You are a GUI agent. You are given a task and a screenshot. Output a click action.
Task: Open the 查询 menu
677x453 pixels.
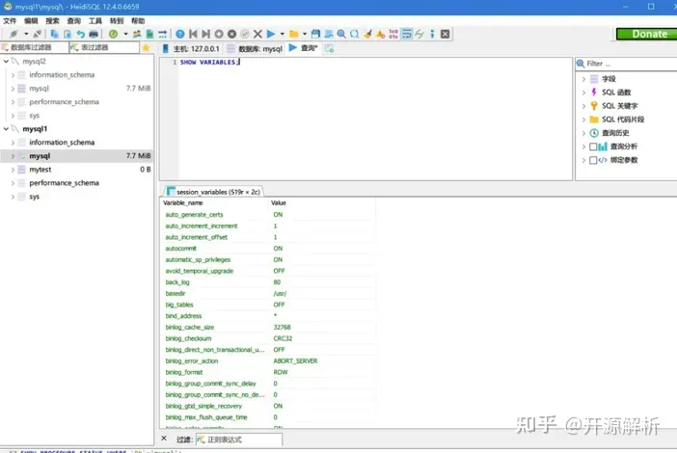point(74,20)
